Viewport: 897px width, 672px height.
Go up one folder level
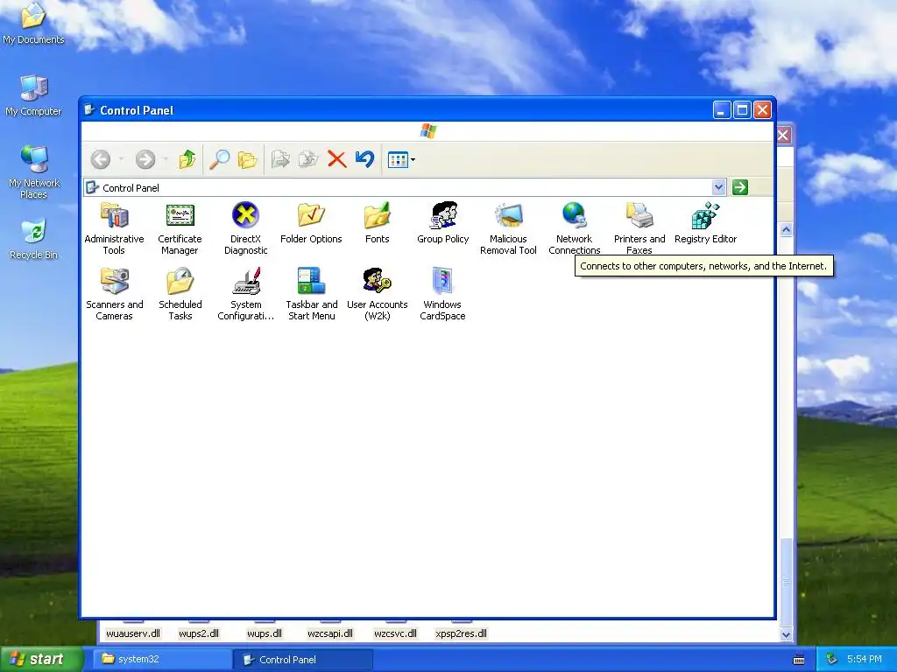(187, 159)
